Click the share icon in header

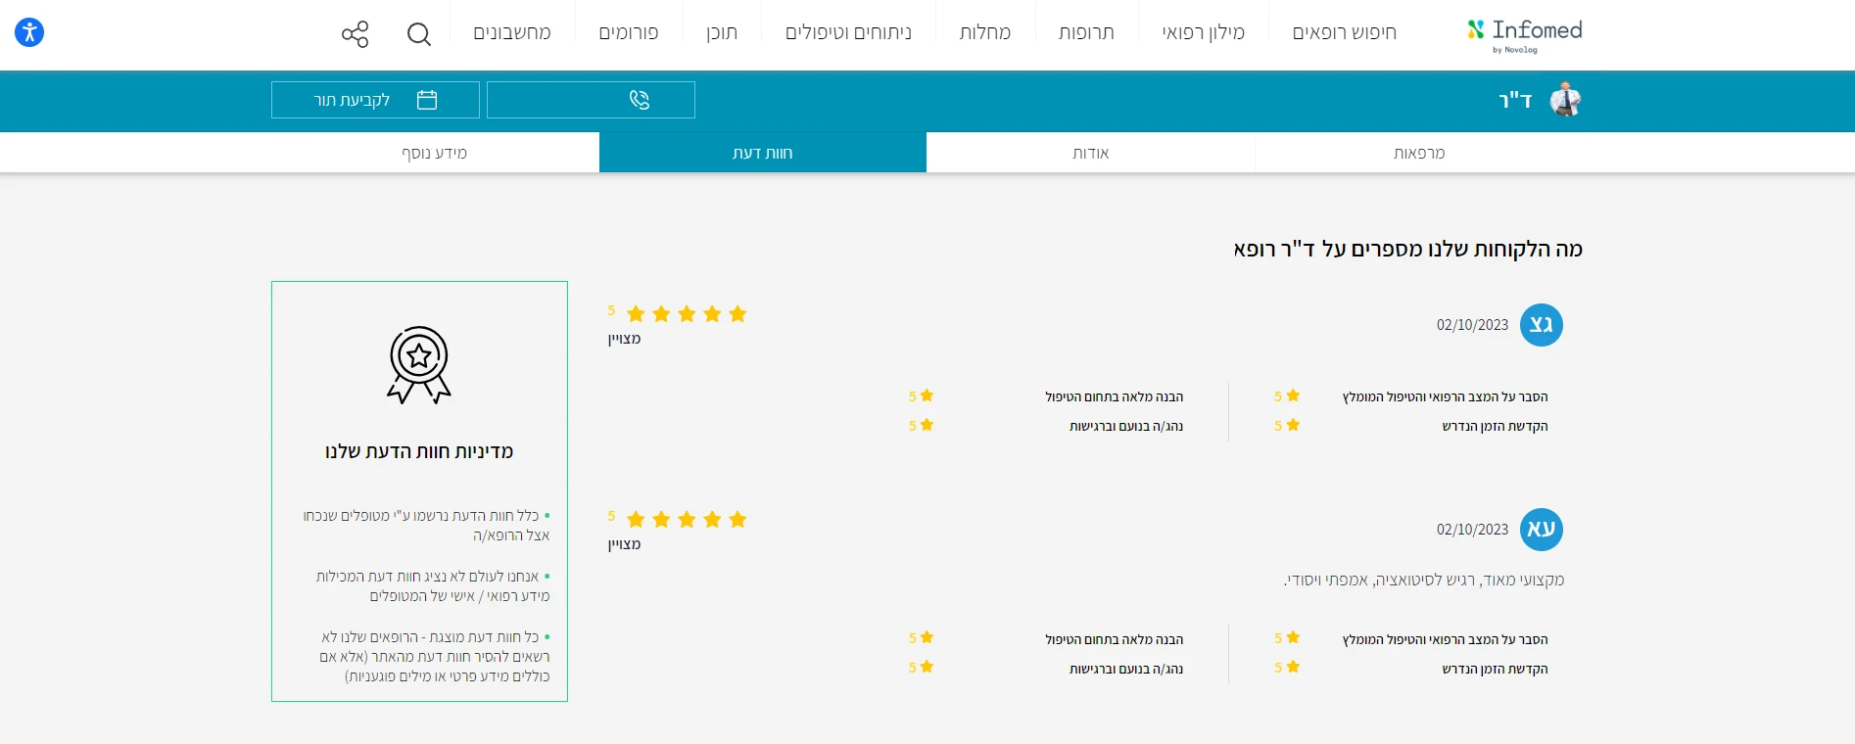(355, 34)
